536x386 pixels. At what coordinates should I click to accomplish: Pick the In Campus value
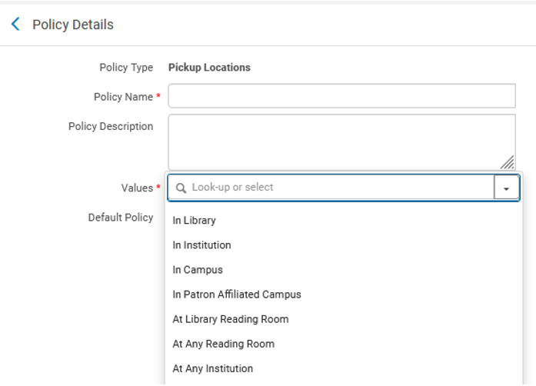click(x=198, y=270)
